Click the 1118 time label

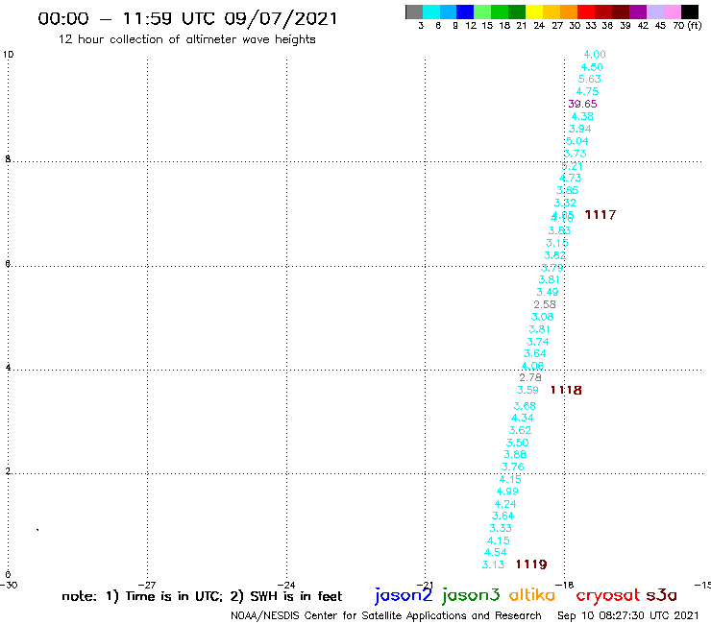(566, 390)
